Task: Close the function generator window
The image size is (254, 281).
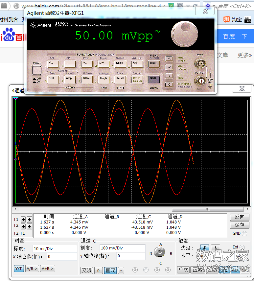Action: point(205,11)
